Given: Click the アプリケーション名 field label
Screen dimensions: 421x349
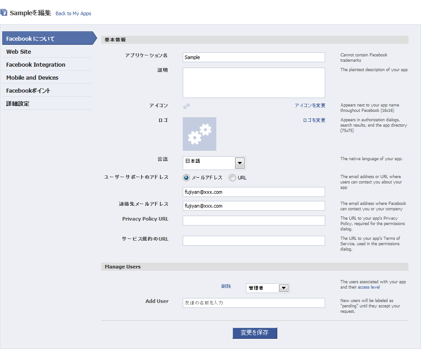Looking at the screenshot, I should coord(146,55).
